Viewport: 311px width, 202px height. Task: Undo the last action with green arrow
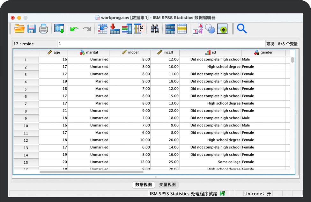(74, 29)
